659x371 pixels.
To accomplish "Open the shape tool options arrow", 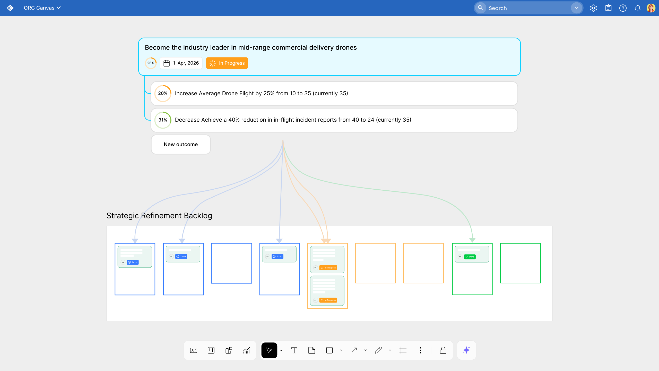I will coord(341,350).
